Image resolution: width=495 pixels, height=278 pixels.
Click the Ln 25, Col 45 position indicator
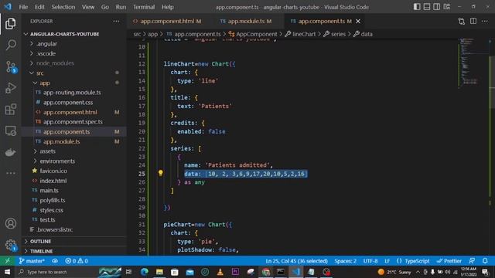point(296,261)
